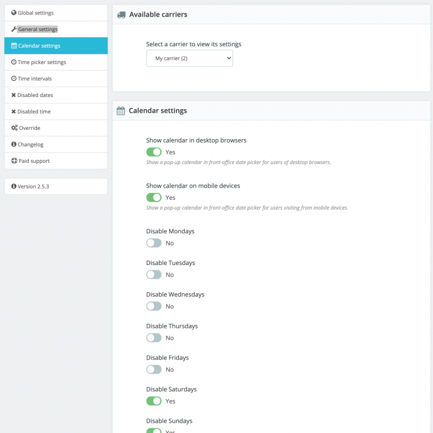The image size is (433, 433).
Task: Click the X icon beside Disabled dates
Action: pos(14,95)
